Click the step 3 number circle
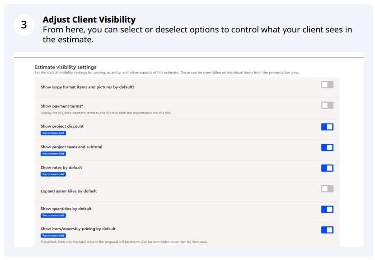 point(24,25)
